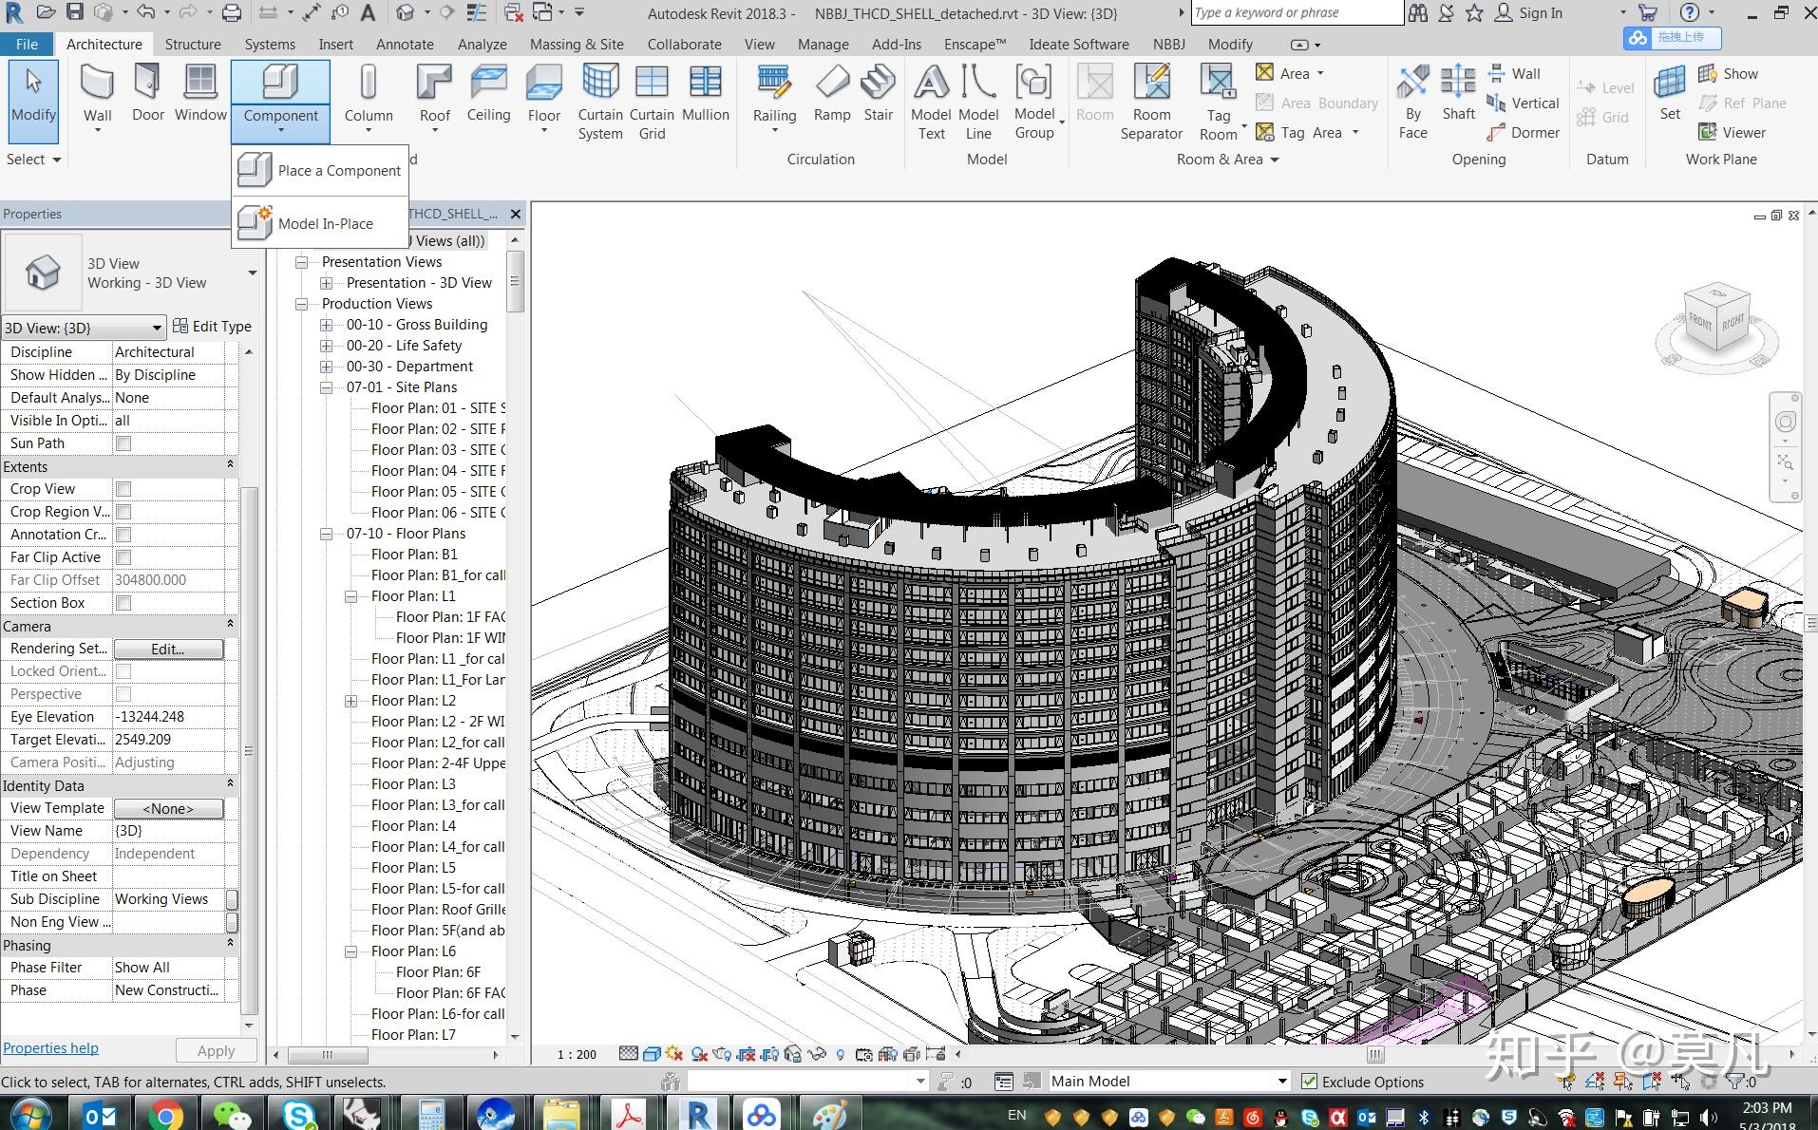Open Google Chrome from the taskbar
Image resolution: width=1818 pixels, height=1130 pixels.
(164, 1115)
